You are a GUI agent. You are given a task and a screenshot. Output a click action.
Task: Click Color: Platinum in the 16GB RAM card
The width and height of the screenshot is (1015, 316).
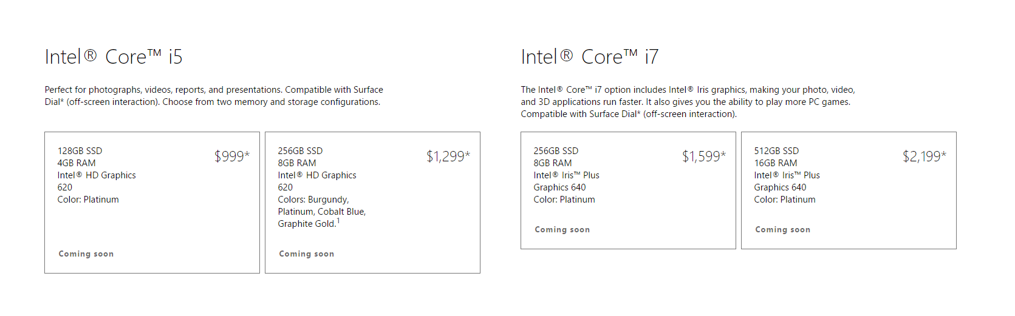click(785, 200)
